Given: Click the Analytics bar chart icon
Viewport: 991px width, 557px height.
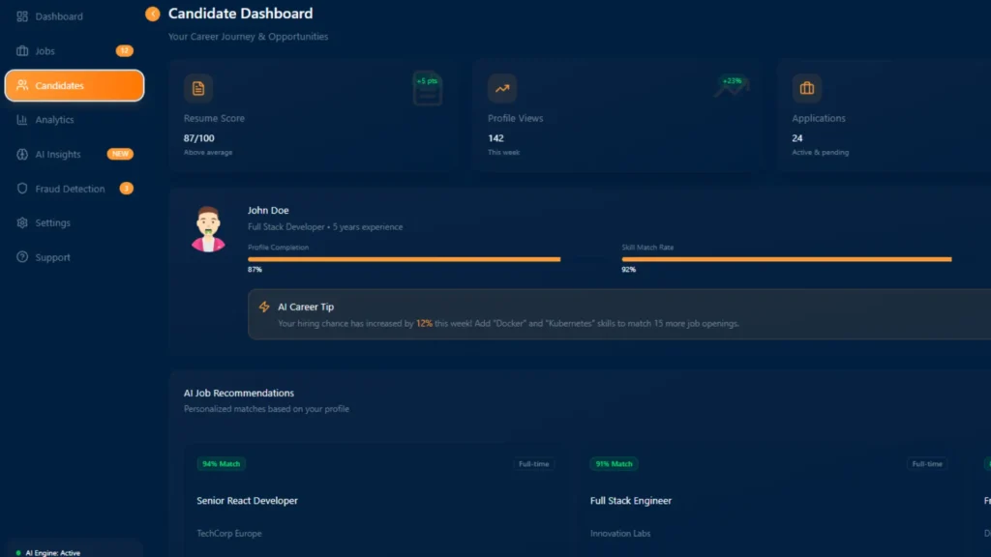Looking at the screenshot, I should coord(22,120).
